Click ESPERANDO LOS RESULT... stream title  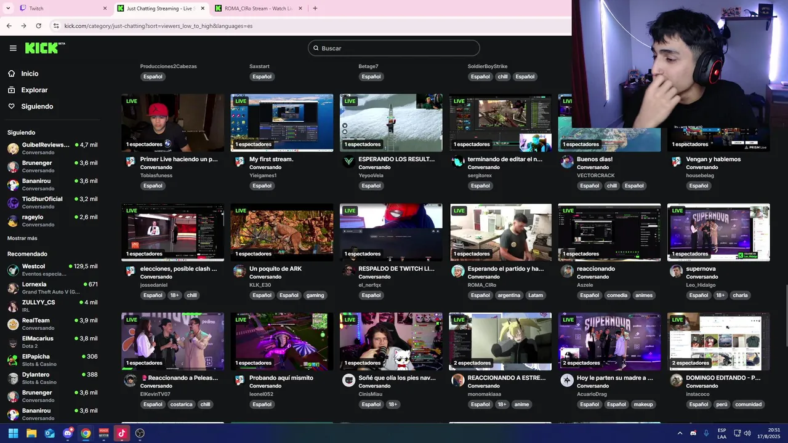point(396,159)
